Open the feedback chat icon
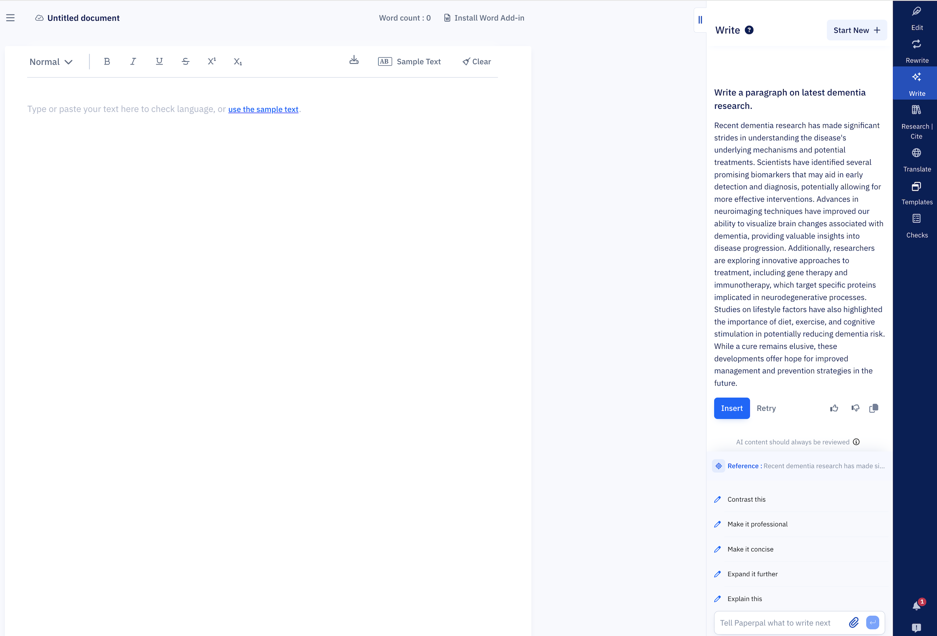937x636 pixels. click(916, 627)
